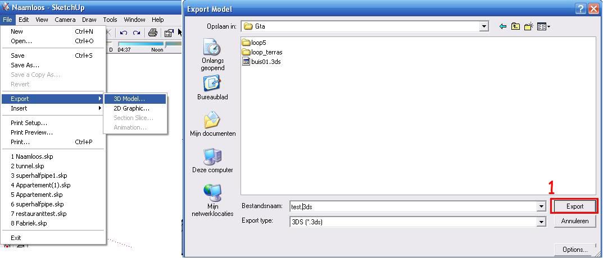Click the Print icon in SketchUp toolbar

click(153, 33)
